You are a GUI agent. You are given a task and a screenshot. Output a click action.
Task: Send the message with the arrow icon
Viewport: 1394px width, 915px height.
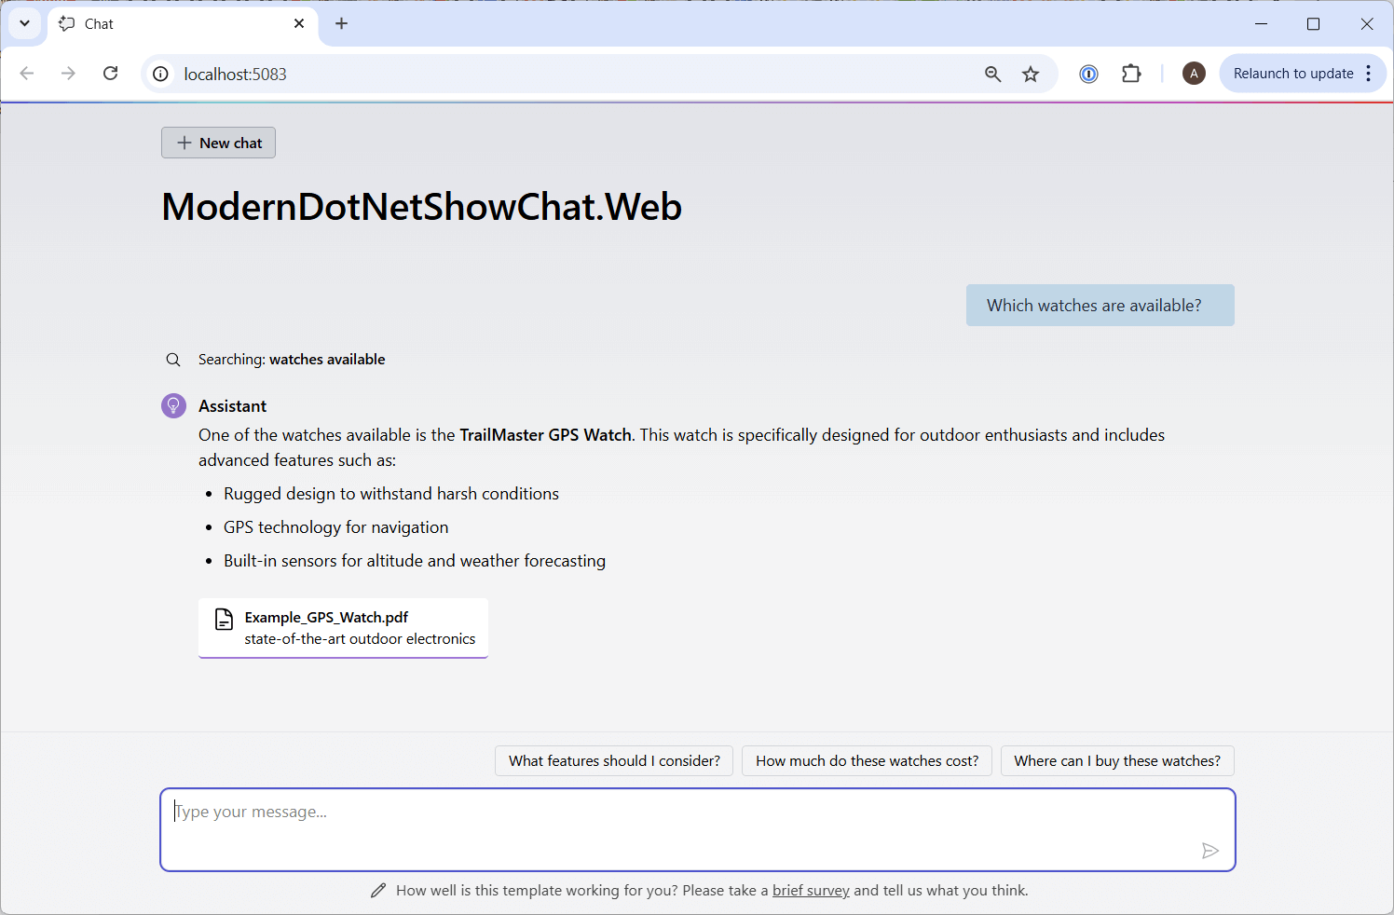(1209, 851)
